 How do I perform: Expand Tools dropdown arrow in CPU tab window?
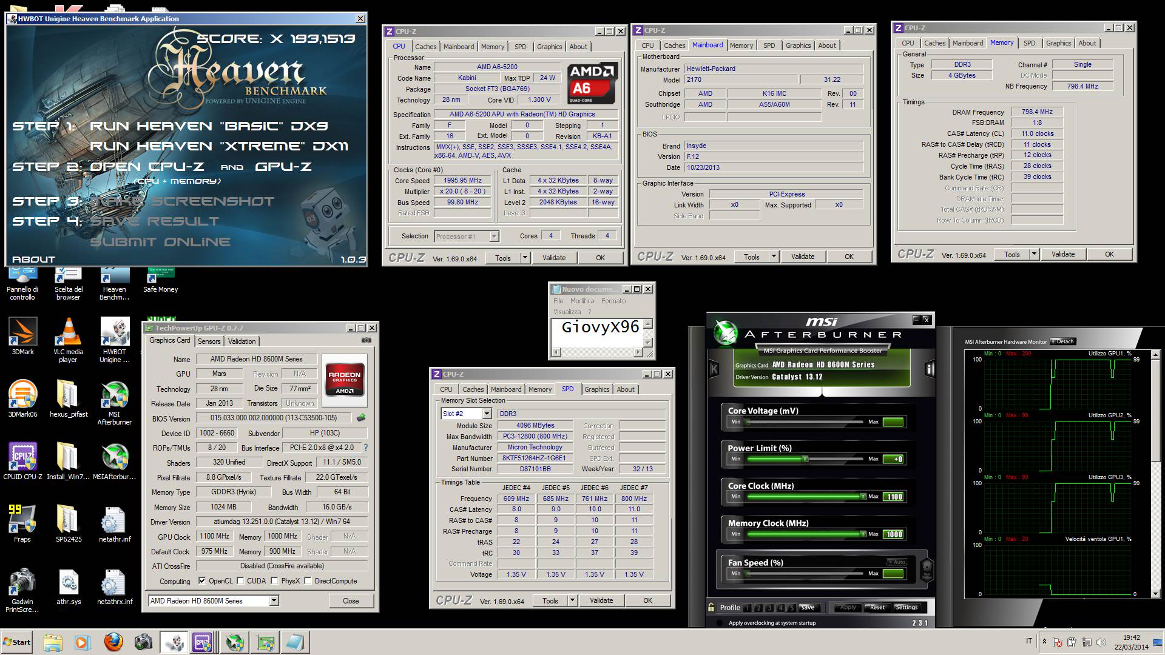tap(525, 258)
